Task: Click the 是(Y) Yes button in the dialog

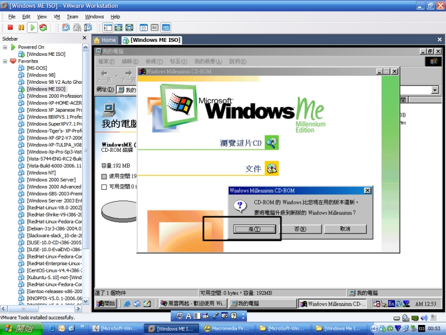Action: click(x=255, y=229)
